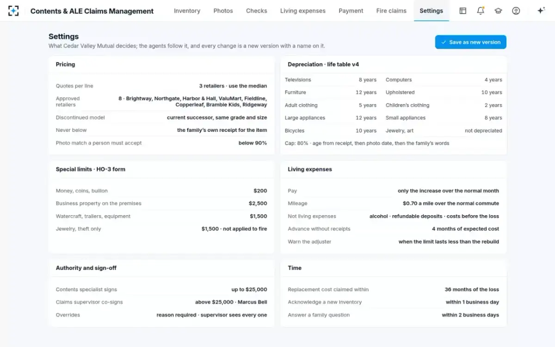The image size is (555, 347).
Task: Click '4 months of expected cost'
Action: pyautogui.click(x=466, y=229)
